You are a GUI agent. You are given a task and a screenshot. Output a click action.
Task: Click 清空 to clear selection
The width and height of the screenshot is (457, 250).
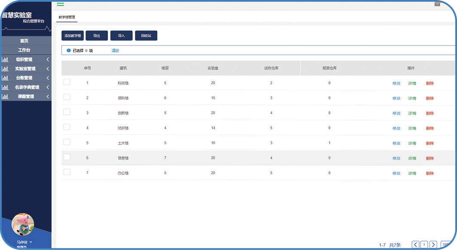115,51
